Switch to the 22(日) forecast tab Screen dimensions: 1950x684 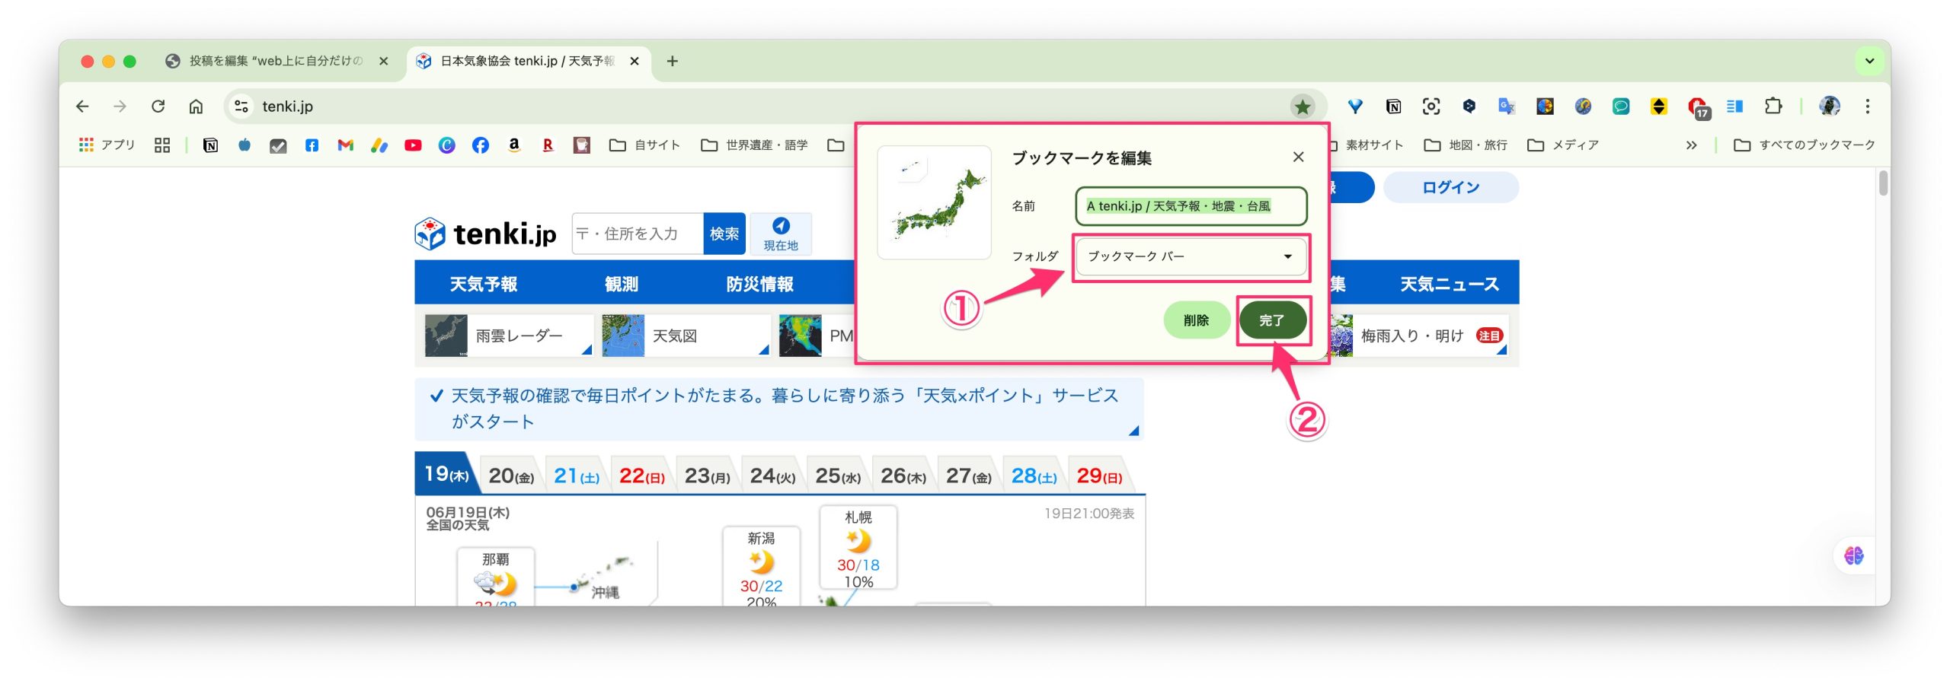[x=642, y=476]
